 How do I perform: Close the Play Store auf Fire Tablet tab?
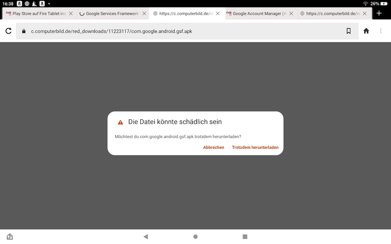tap(71, 14)
